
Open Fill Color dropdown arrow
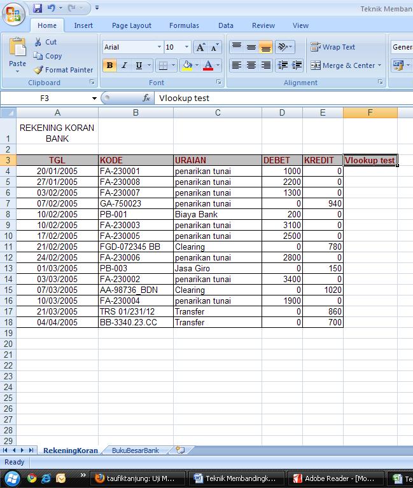pos(197,65)
